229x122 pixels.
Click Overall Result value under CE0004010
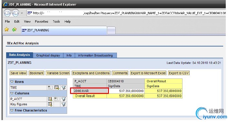[126, 96]
